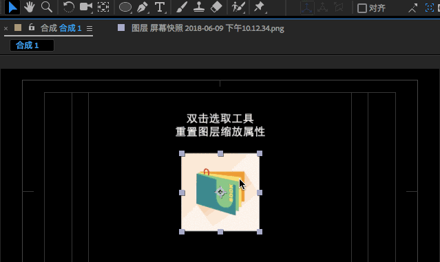The image size is (440, 262).
Task: Click the top-center layer transform handle
Action: pyautogui.click(x=220, y=153)
